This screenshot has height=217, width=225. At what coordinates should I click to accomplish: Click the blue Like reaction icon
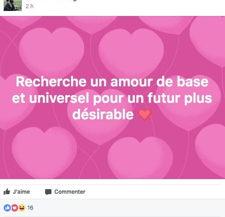(7, 208)
